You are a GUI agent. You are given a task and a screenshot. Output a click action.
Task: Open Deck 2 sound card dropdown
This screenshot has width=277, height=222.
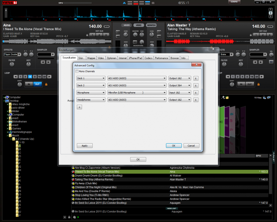pos(137,85)
